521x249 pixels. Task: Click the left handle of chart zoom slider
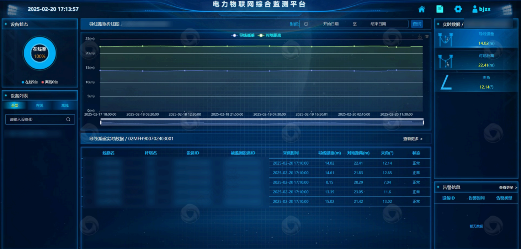101,122
